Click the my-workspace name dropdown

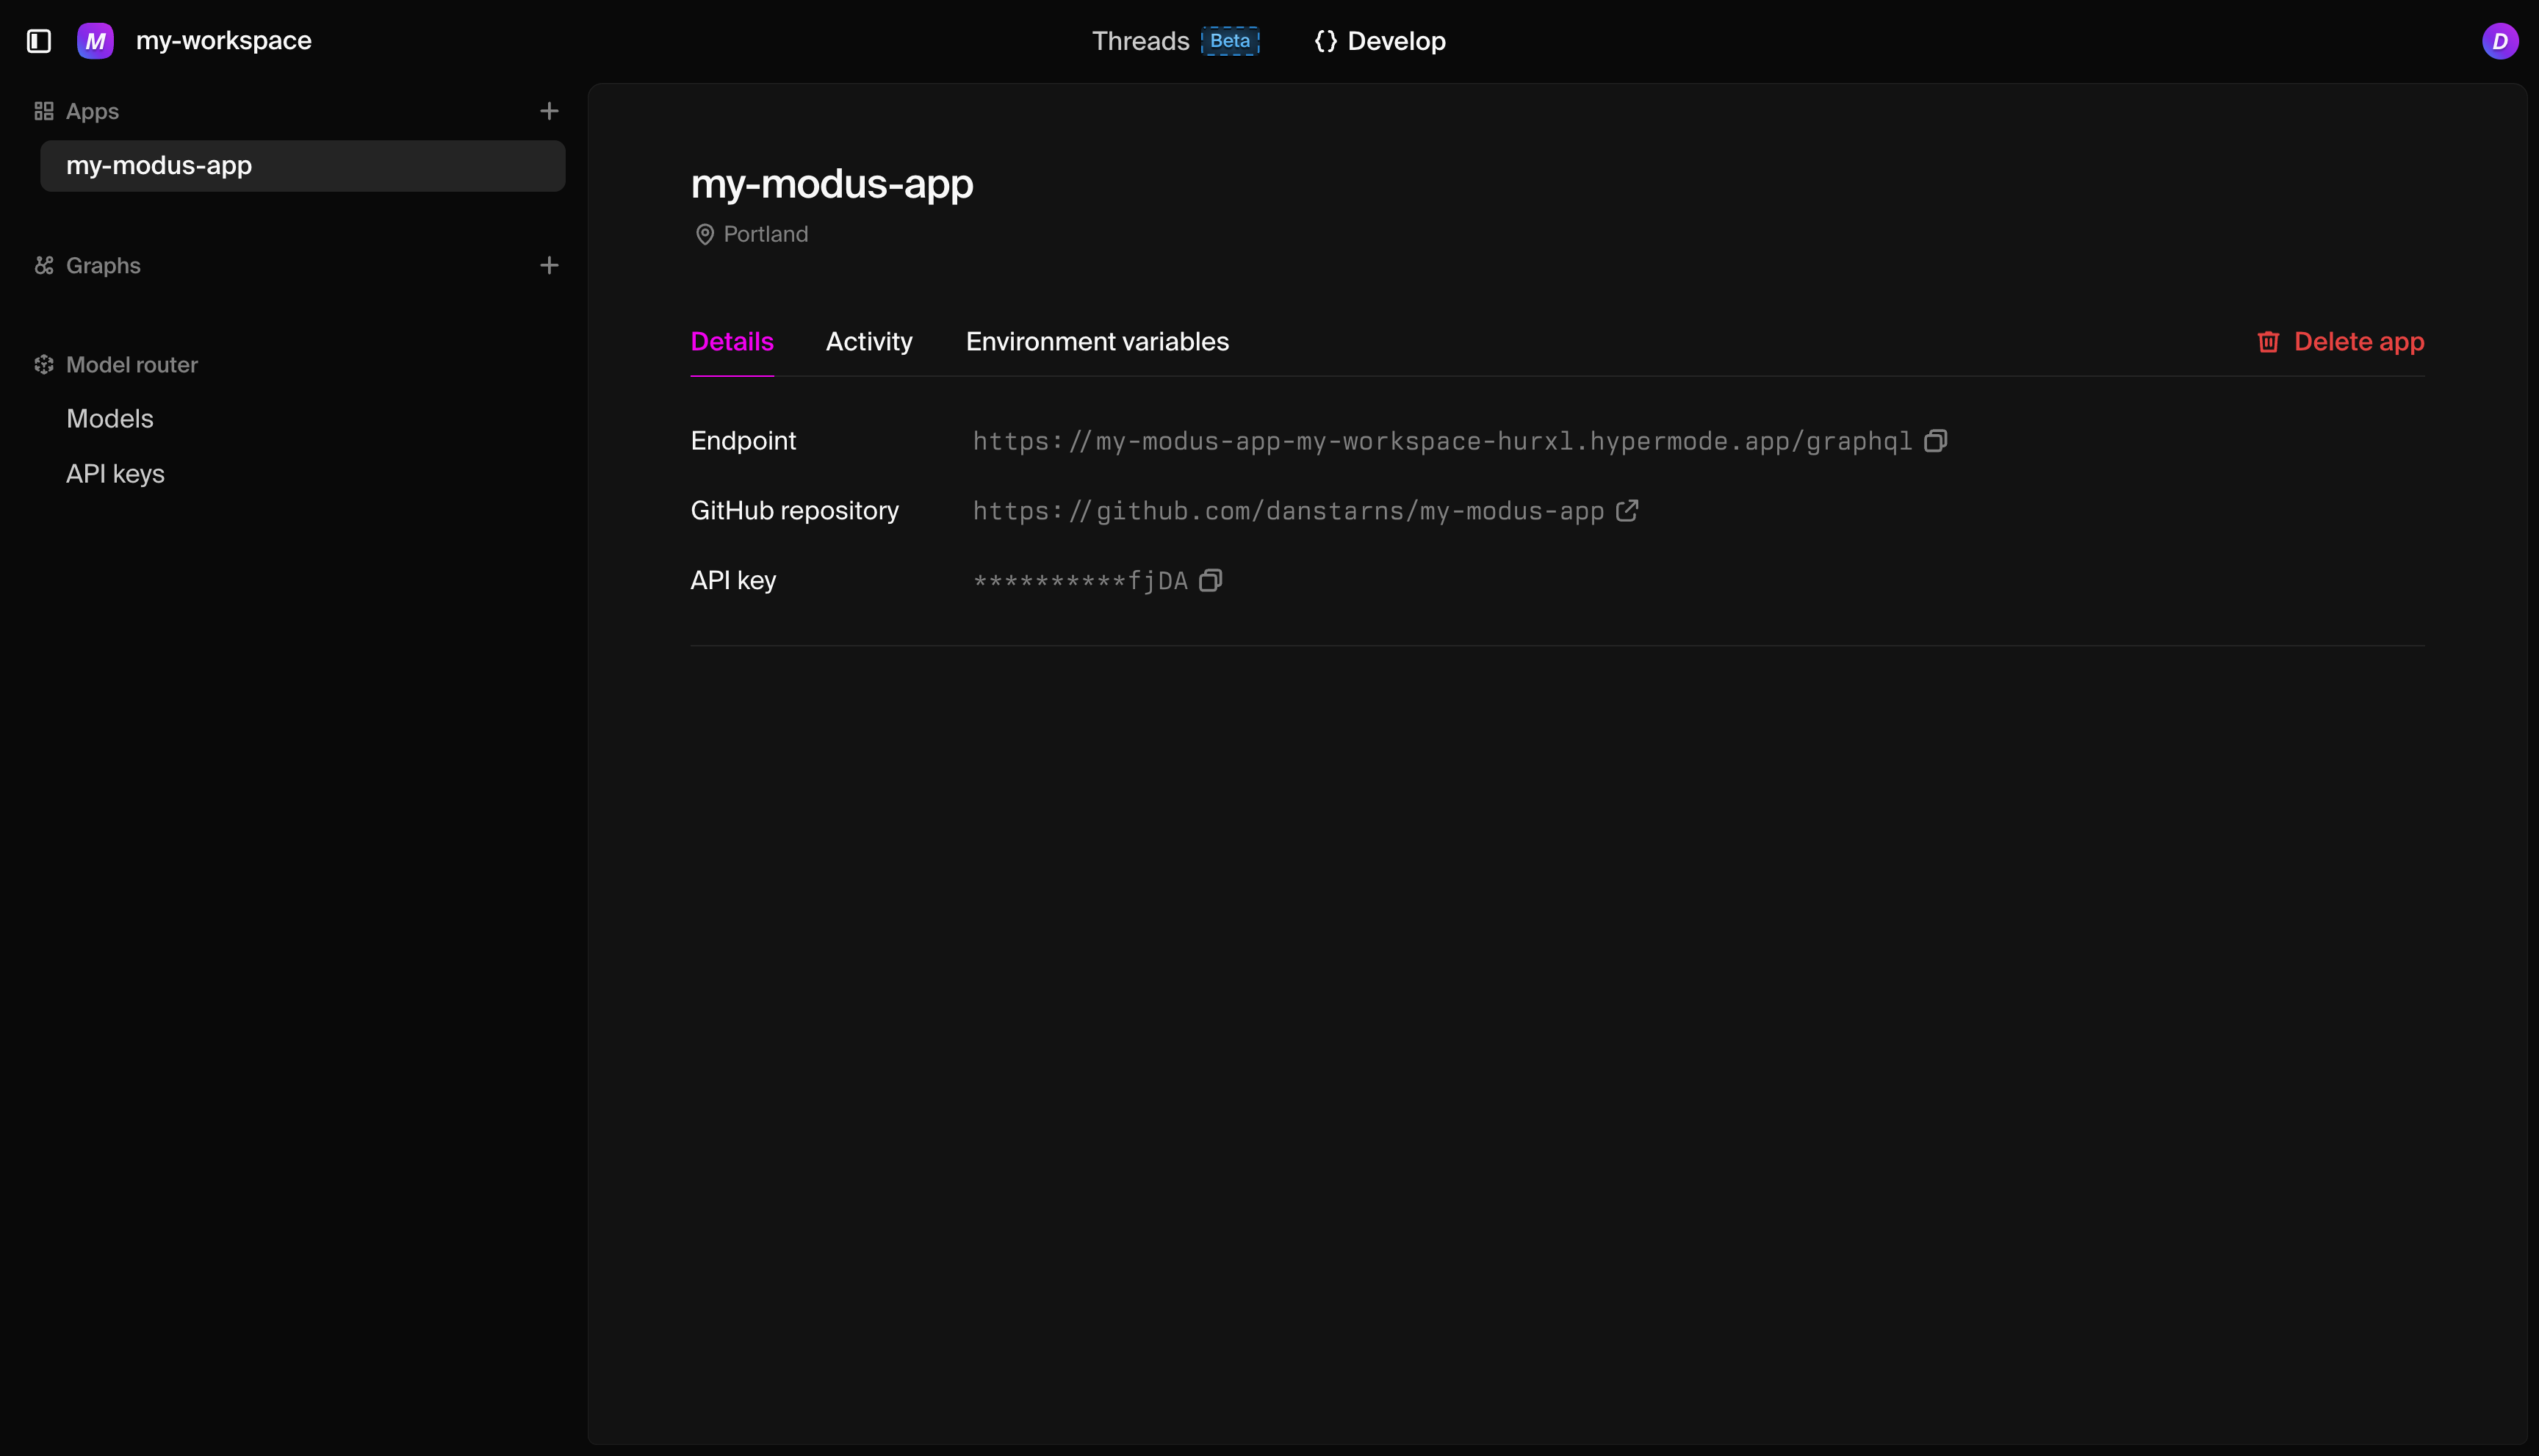click(224, 41)
